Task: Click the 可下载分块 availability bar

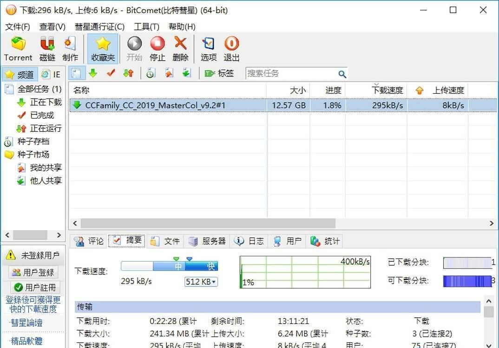Action: (x=467, y=281)
